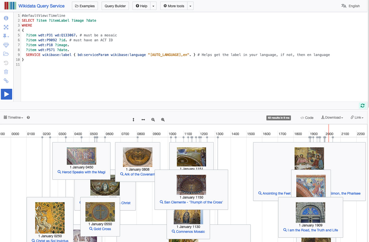This screenshot has height=242, width=369.
Task: Expand the Link dropdown
Action: click(357, 118)
